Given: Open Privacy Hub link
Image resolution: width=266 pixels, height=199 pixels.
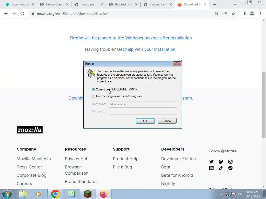Looking at the screenshot, I should (x=77, y=159).
